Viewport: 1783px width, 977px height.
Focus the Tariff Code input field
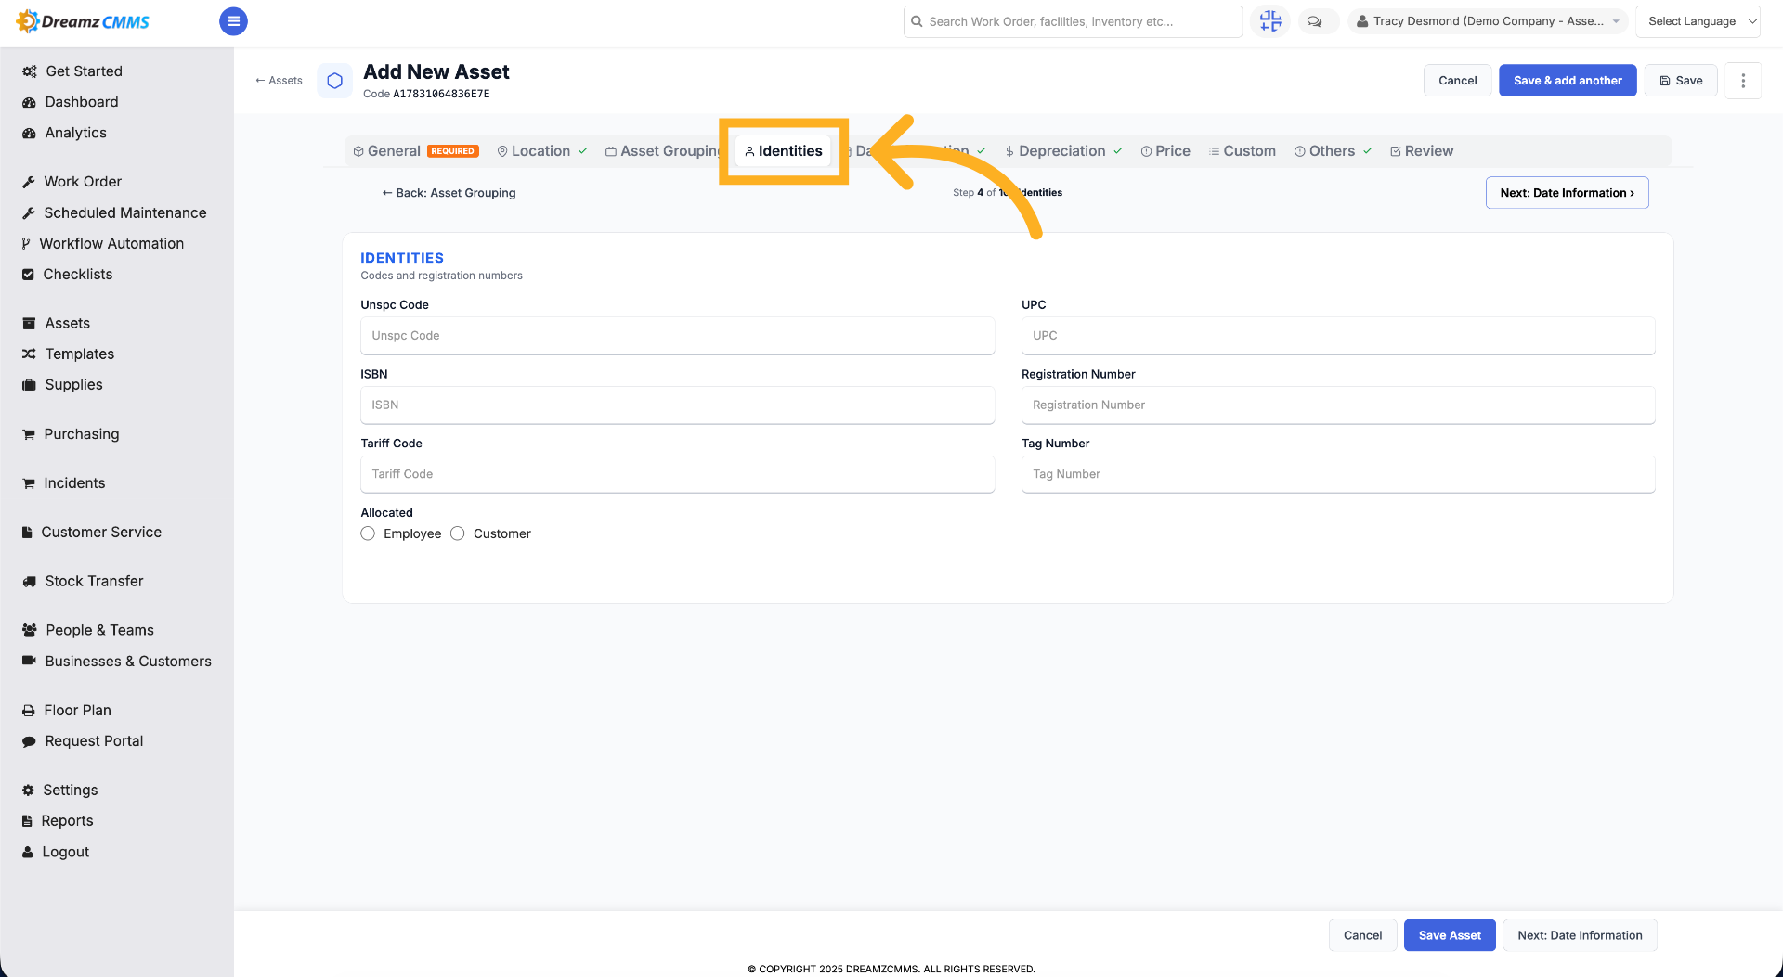tap(677, 474)
